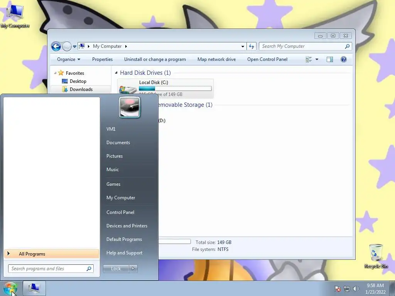Select Favorites in navigation pane
Image resolution: width=395 pixels, height=296 pixels.
click(x=75, y=73)
